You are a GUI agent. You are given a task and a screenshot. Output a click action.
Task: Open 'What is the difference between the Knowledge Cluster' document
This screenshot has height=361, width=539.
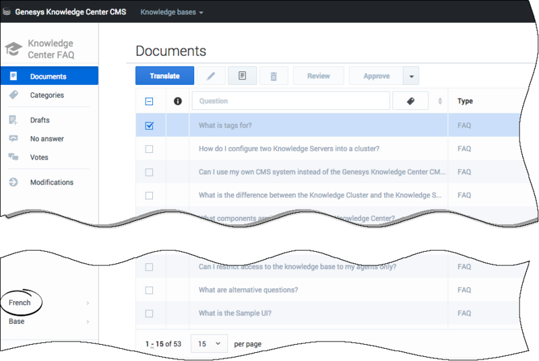tap(320, 195)
